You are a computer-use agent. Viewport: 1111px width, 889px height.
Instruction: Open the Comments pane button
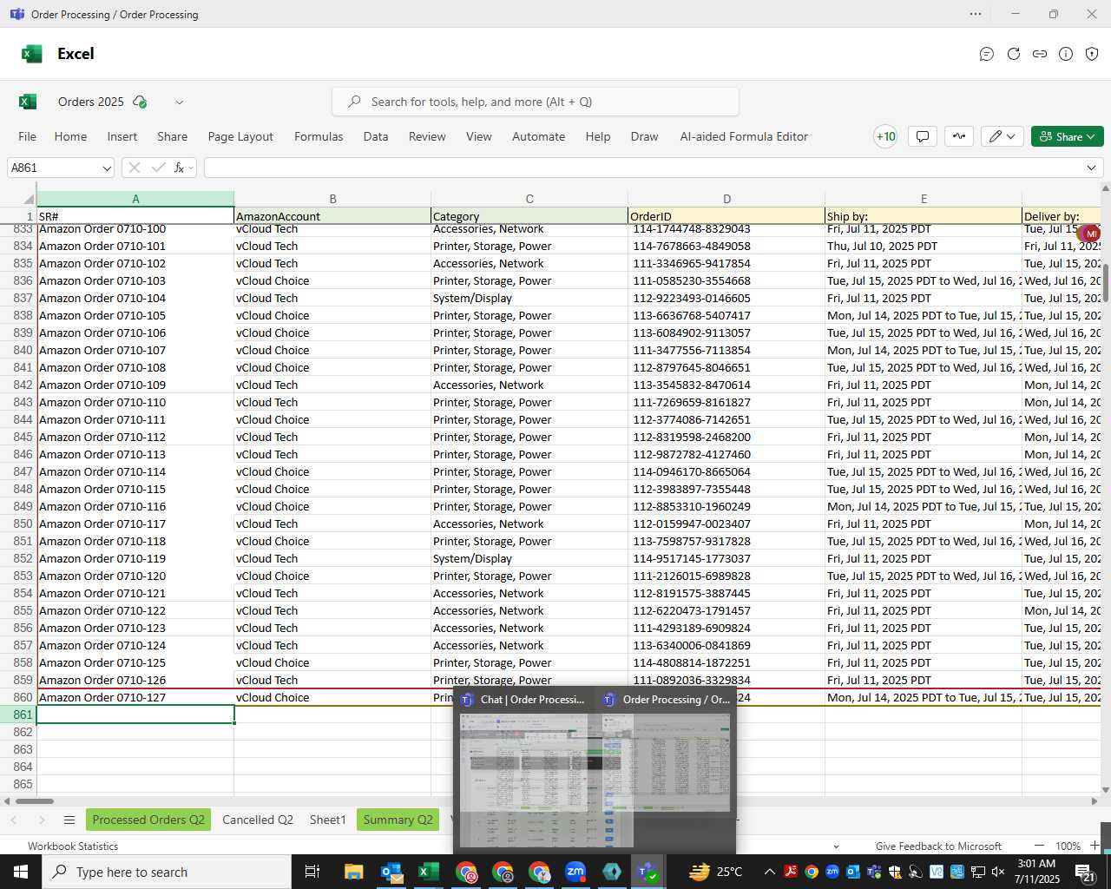click(923, 136)
